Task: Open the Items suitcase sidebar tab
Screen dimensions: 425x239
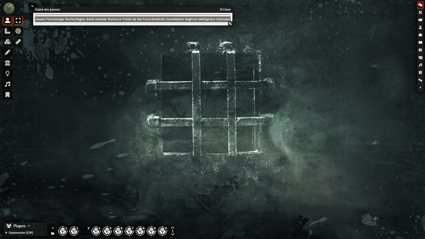Action: (x=420, y=35)
